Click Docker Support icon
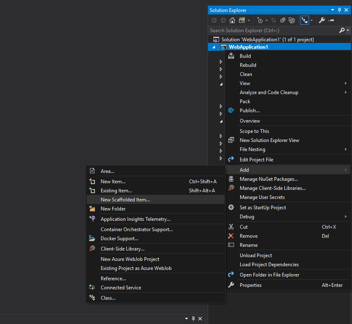 (x=92, y=238)
